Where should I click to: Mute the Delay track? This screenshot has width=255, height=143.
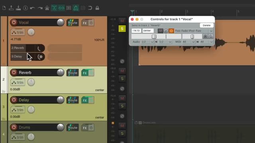pos(122,98)
